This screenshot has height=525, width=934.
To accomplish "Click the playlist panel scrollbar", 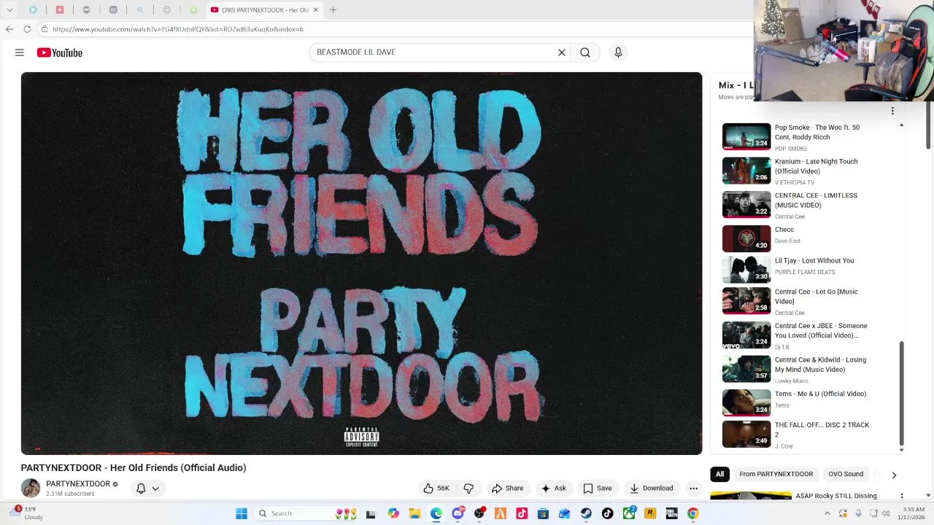I will click(901, 394).
